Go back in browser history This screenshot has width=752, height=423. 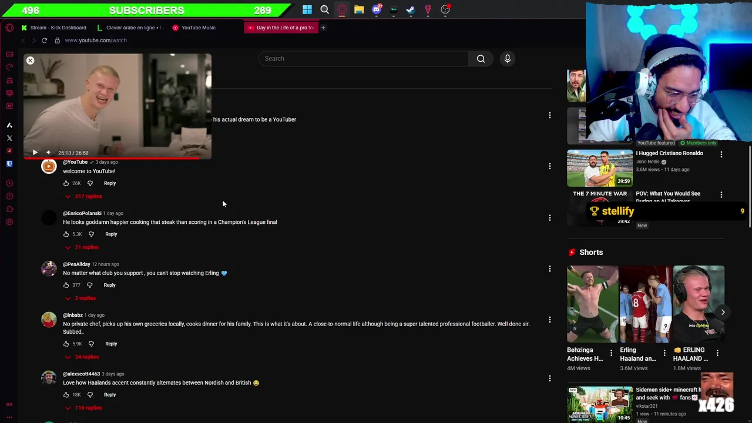point(23,41)
